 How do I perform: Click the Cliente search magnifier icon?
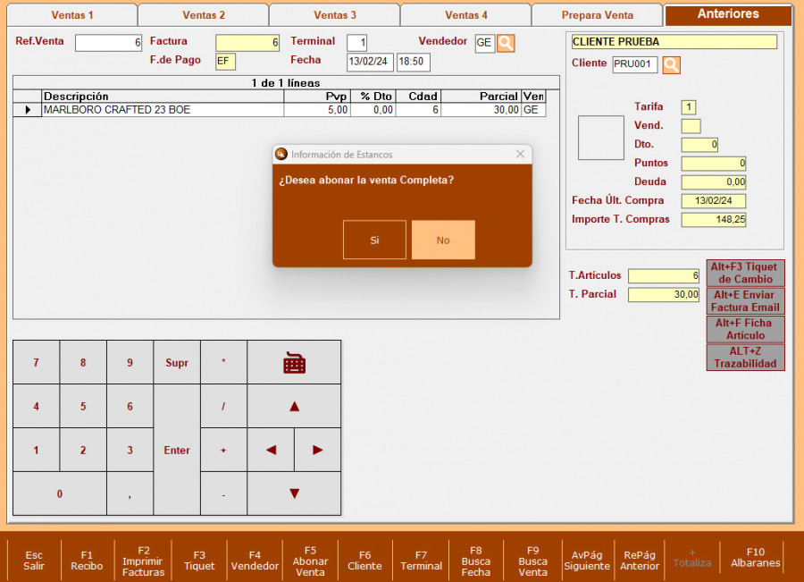(x=672, y=64)
